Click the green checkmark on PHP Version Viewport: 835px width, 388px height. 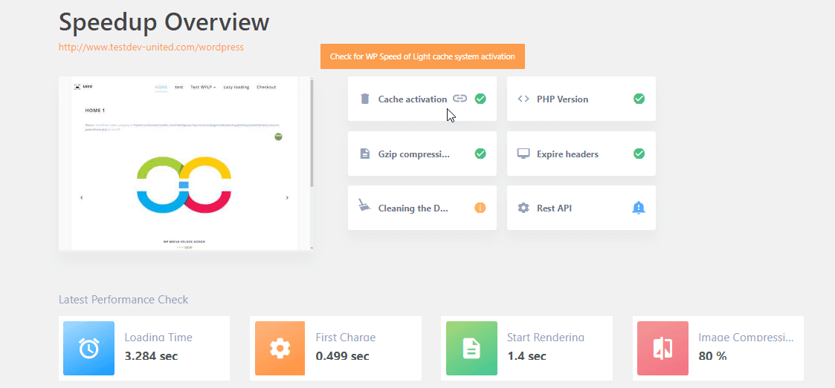[639, 99]
